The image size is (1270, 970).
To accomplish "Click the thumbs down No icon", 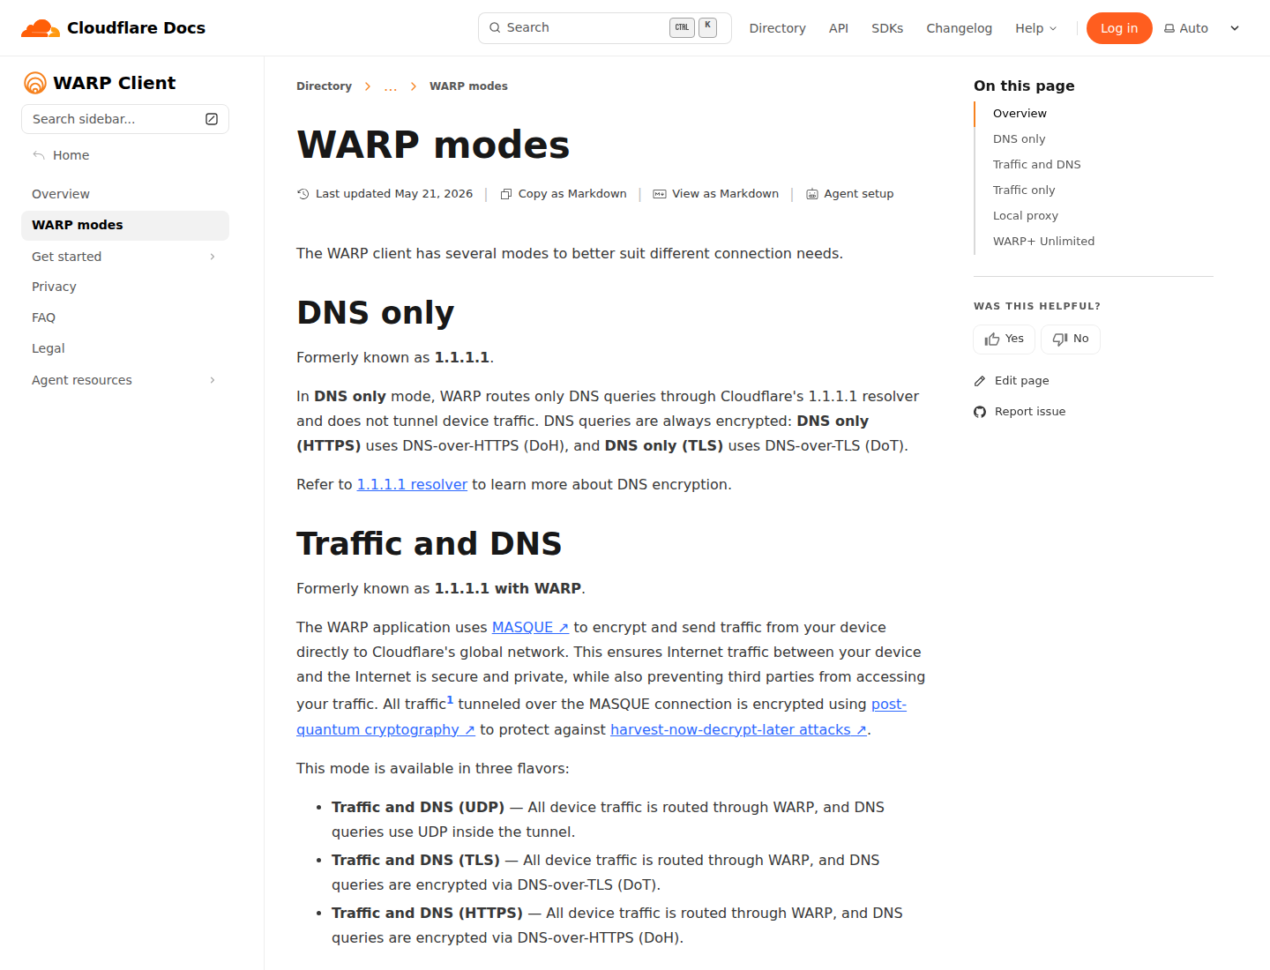I will pyautogui.click(x=1060, y=339).
